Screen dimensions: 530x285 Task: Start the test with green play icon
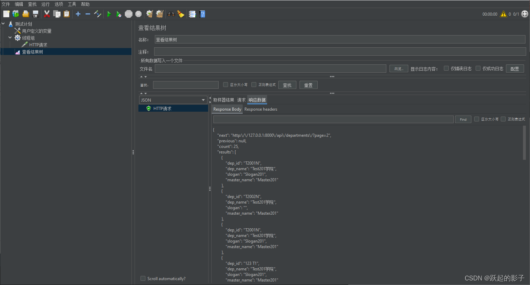pos(109,14)
